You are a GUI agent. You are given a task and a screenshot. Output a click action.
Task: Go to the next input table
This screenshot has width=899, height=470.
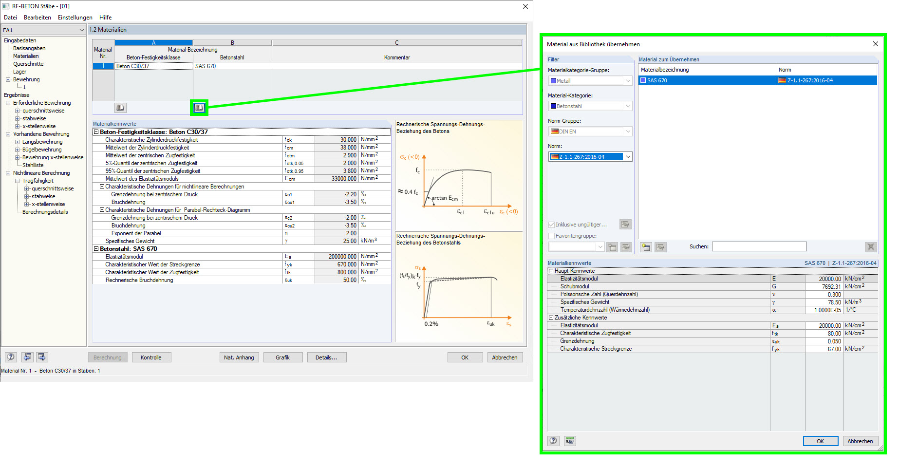pos(42,357)
